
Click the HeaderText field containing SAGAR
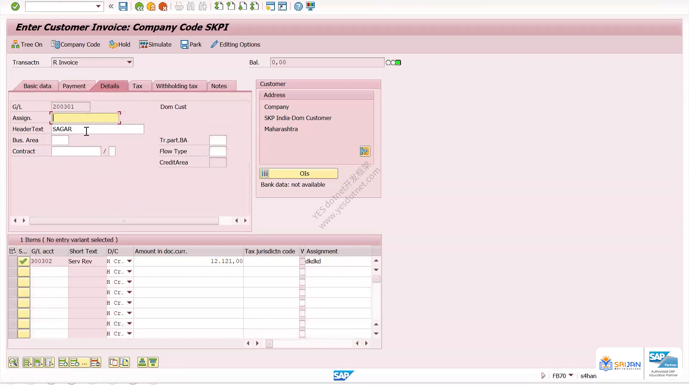pos(98,129)
